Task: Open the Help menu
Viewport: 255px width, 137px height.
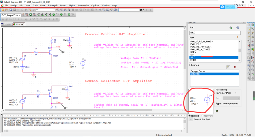Action: [x=114, y=5]
